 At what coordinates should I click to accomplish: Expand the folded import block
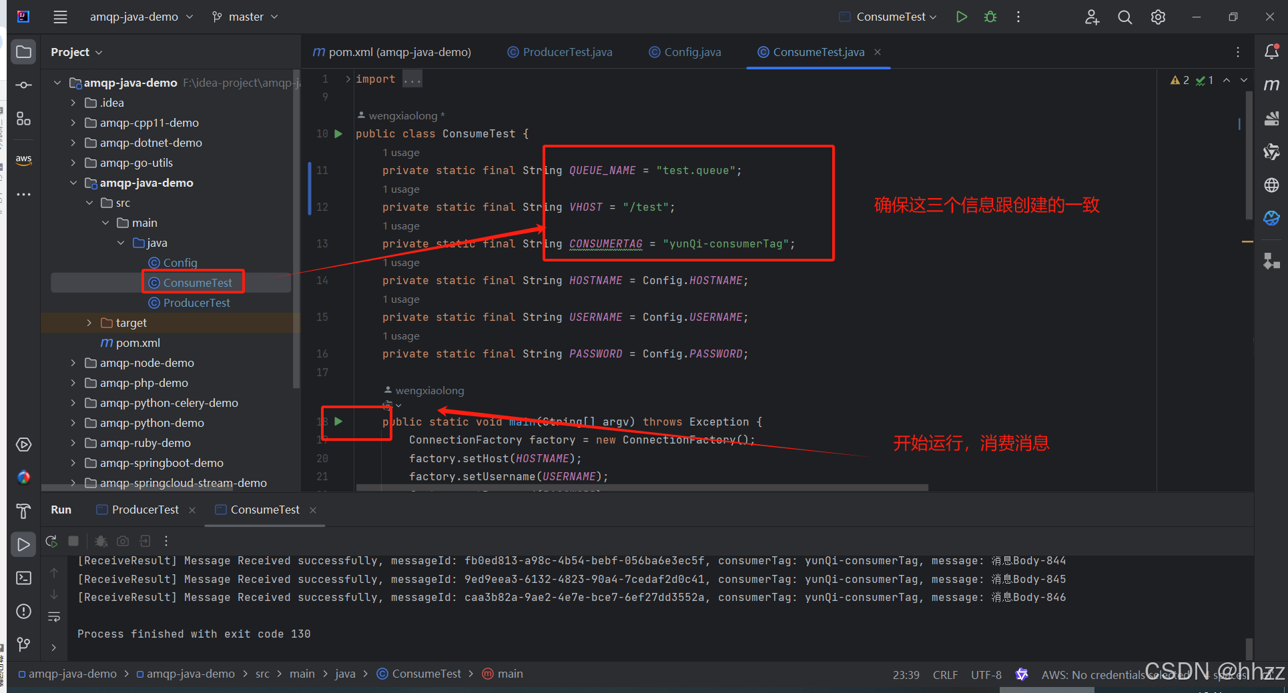[x=348, y=79]
